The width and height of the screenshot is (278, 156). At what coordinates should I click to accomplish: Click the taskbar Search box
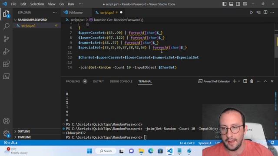[x=106, y=151]
